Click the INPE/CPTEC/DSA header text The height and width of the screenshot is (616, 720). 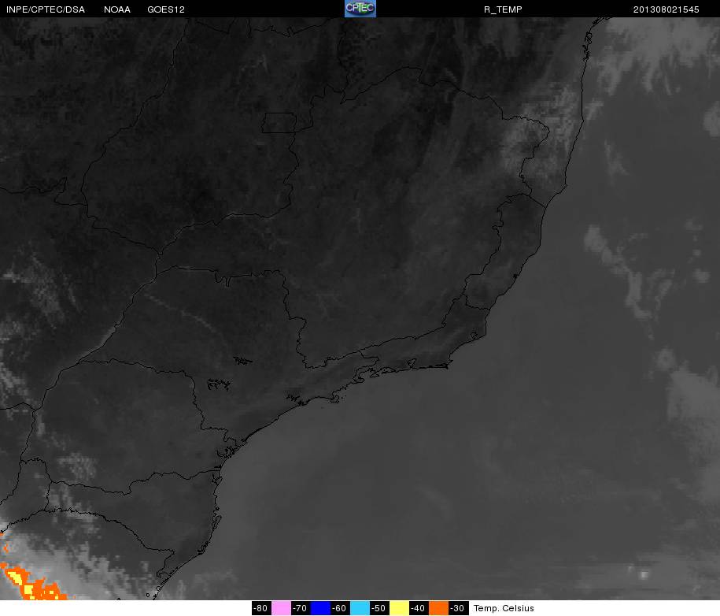tap(44, 9)
